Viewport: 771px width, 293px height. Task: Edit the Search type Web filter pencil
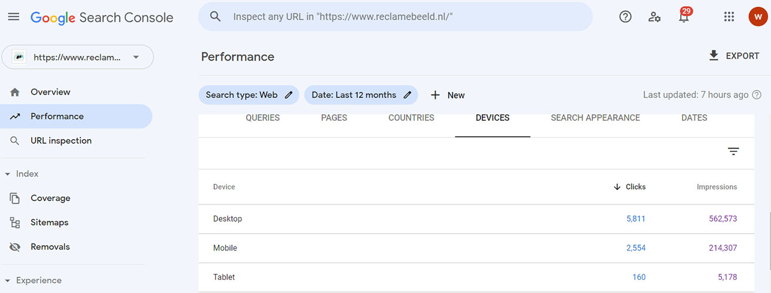click(289, 95)
